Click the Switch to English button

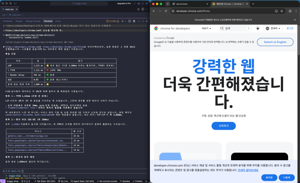[275, 42]
